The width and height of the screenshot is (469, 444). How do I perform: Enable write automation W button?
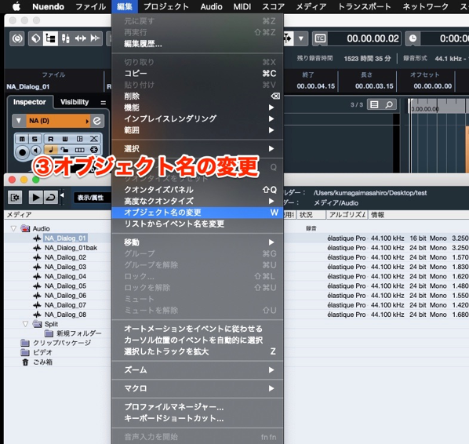[65, 139]
